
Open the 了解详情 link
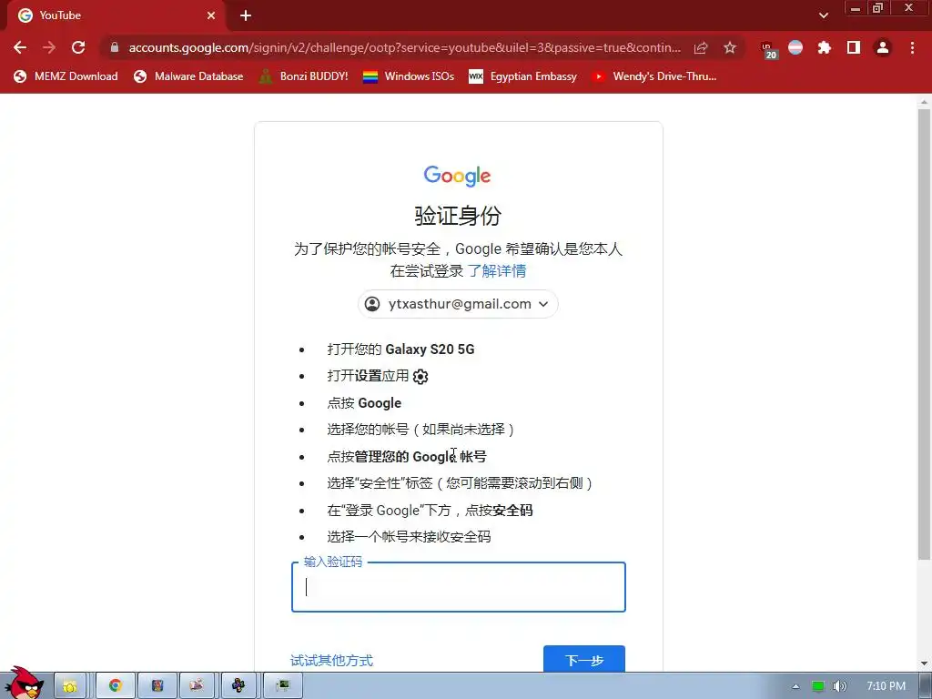point(497,271)
